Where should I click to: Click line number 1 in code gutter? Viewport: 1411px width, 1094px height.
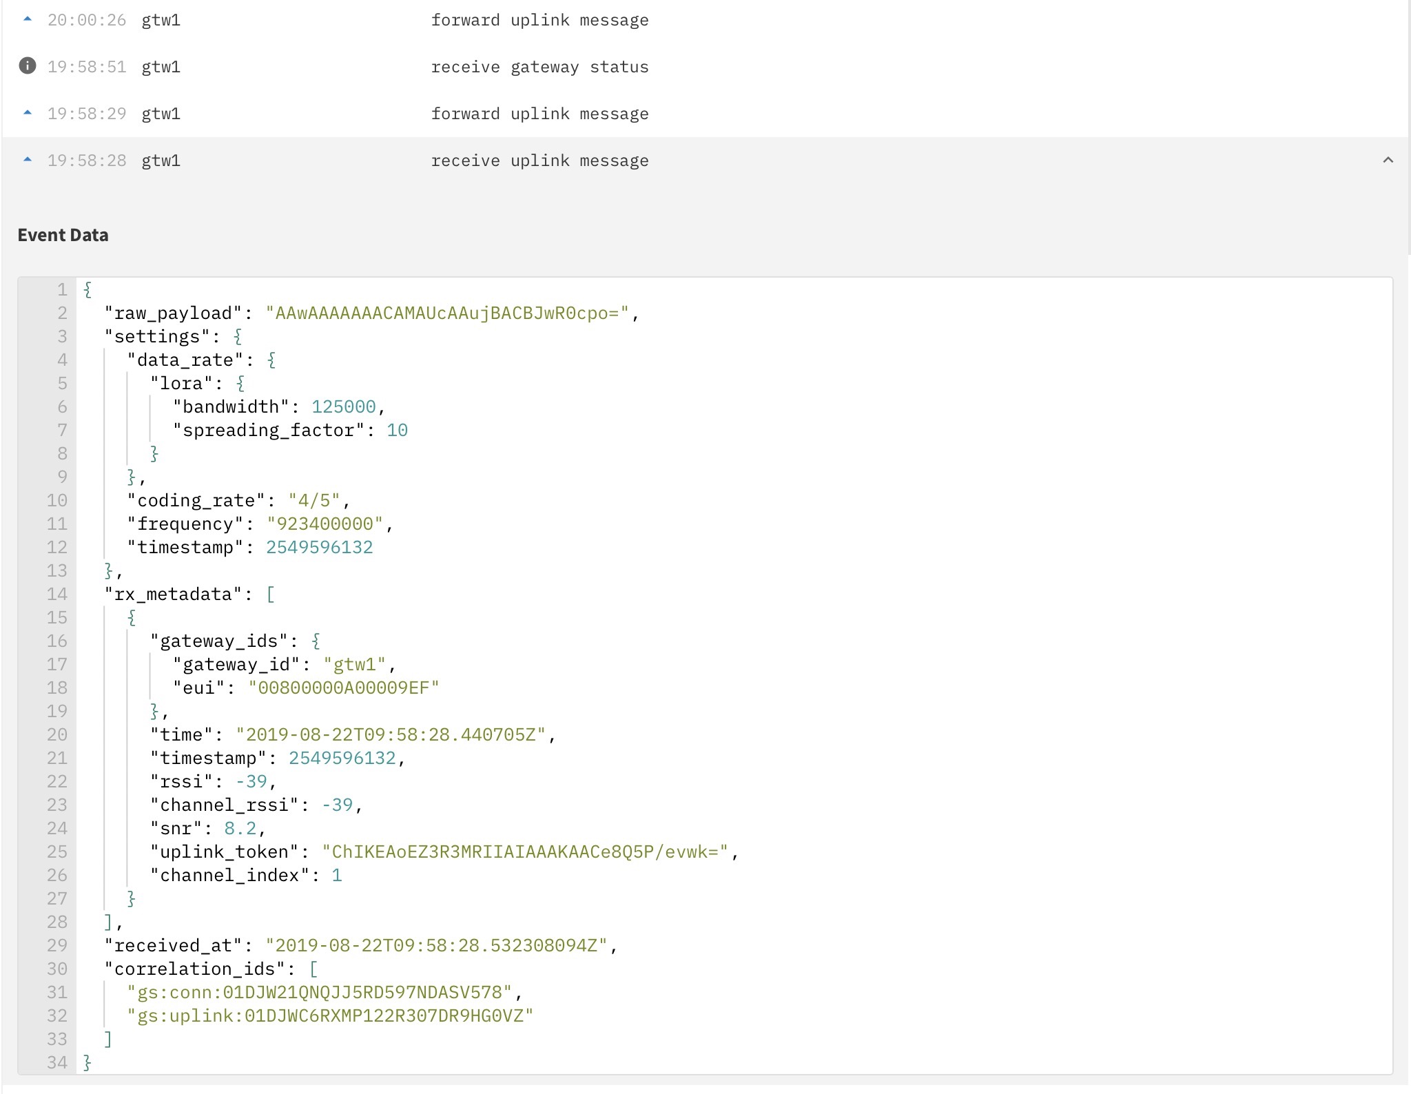tap(62, 290)
